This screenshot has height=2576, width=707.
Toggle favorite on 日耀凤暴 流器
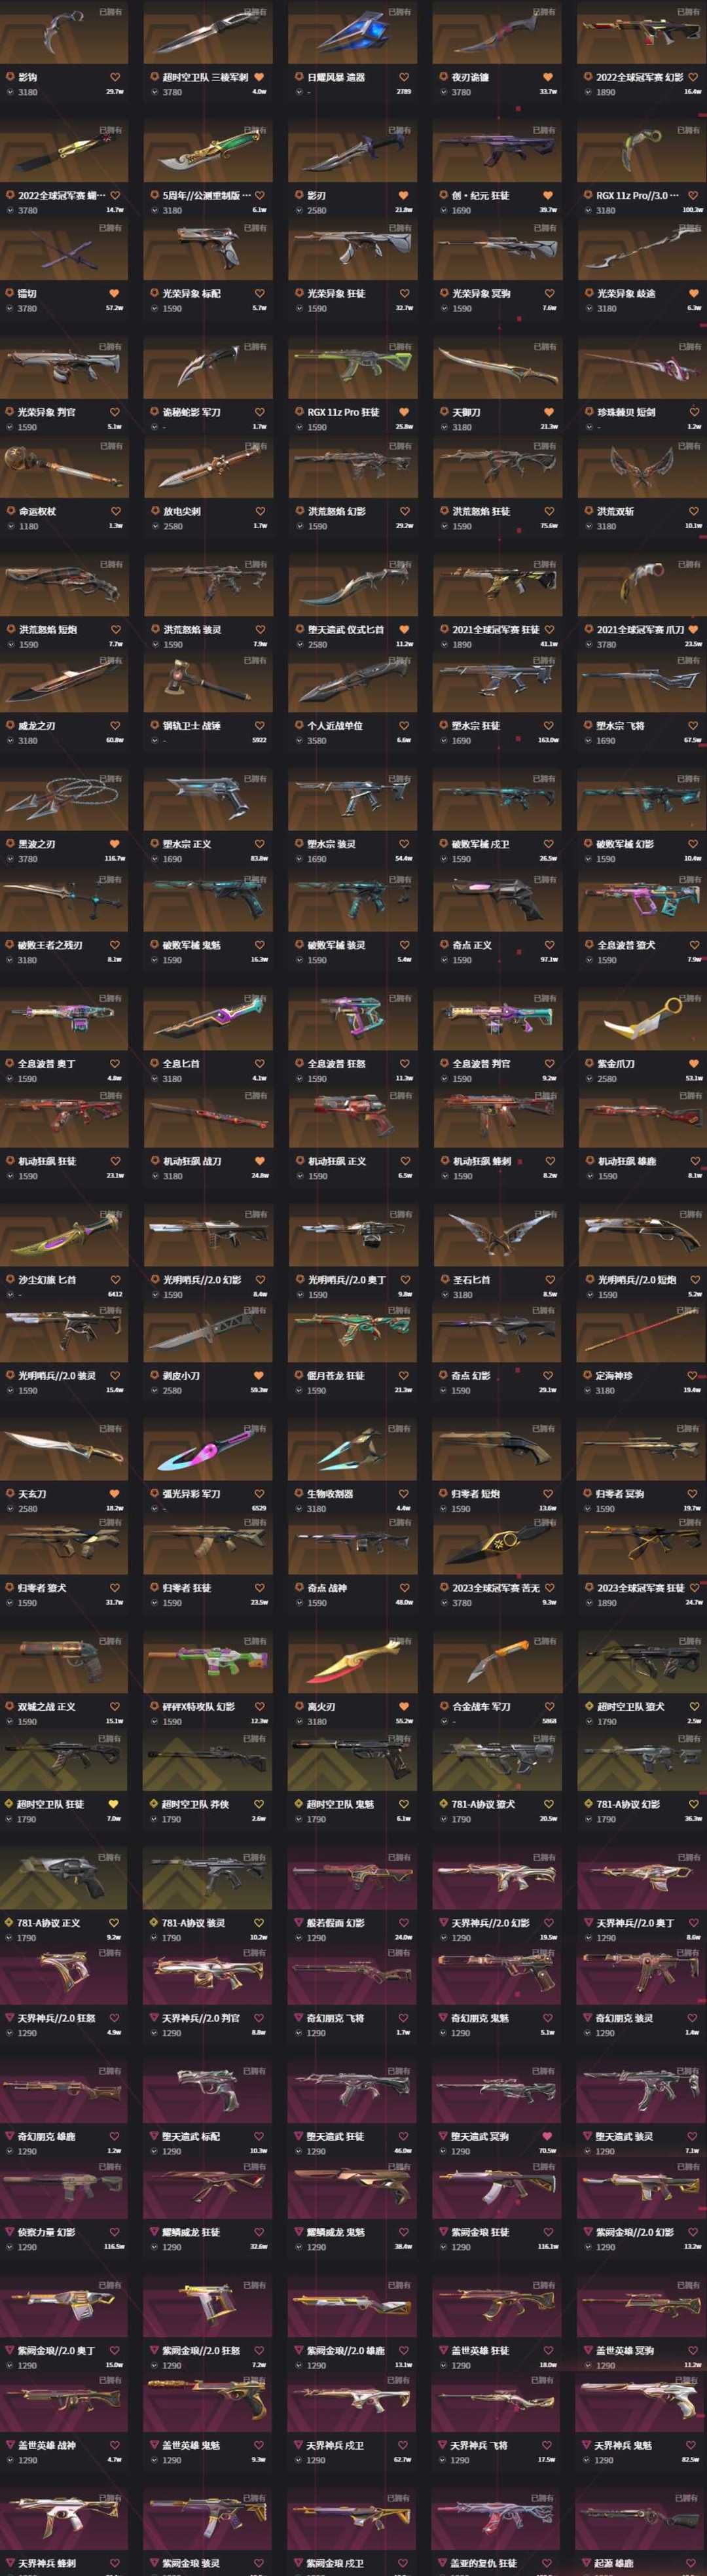point(404,77)
